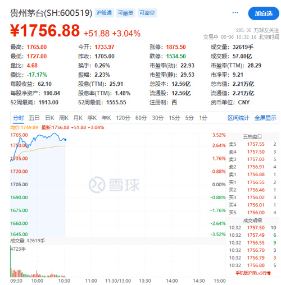Viewport: 281px width, 285px height.
Task: Click the 手机版沪深Lv2行情 link
Action: pos(253,273)
